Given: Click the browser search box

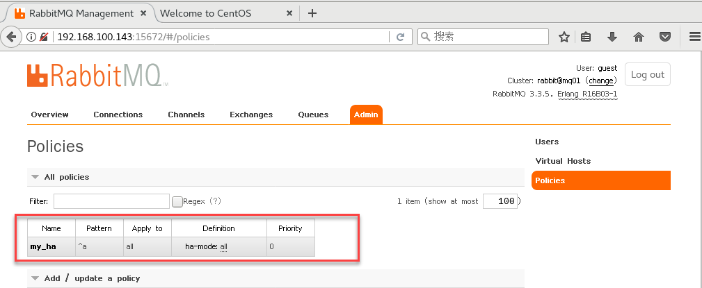Looking at the screenshot, I should (x=483, y=37).
